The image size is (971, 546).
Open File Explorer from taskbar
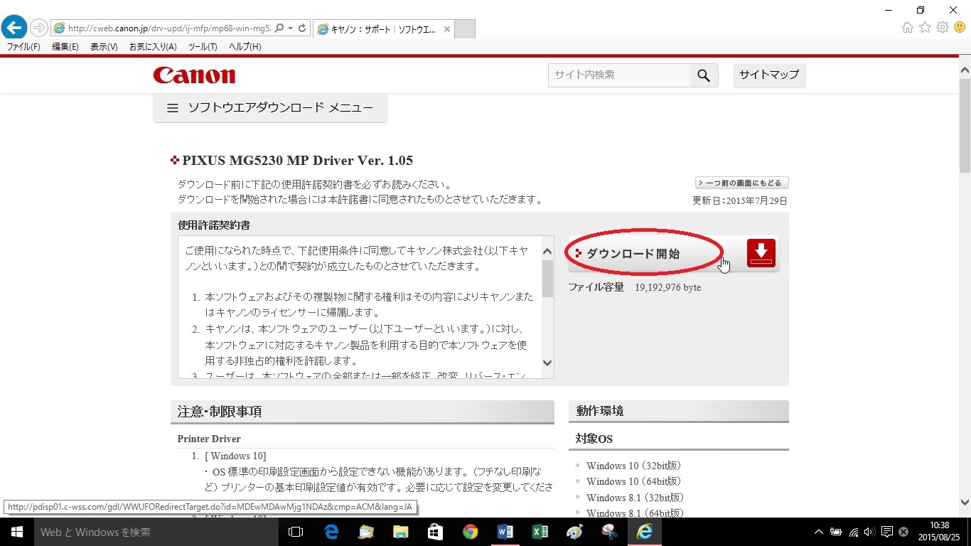pyautogui.click(x=401, y=532)
